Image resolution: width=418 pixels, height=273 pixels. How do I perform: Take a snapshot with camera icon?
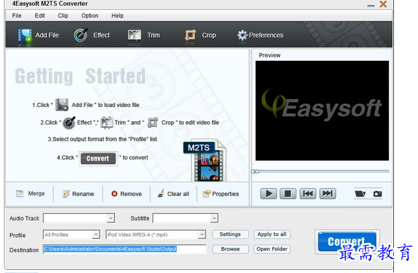378,194
